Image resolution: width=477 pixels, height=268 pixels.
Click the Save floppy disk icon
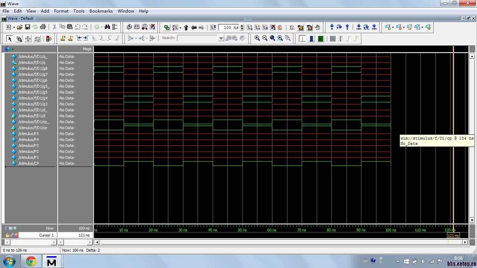coord(27,27)
